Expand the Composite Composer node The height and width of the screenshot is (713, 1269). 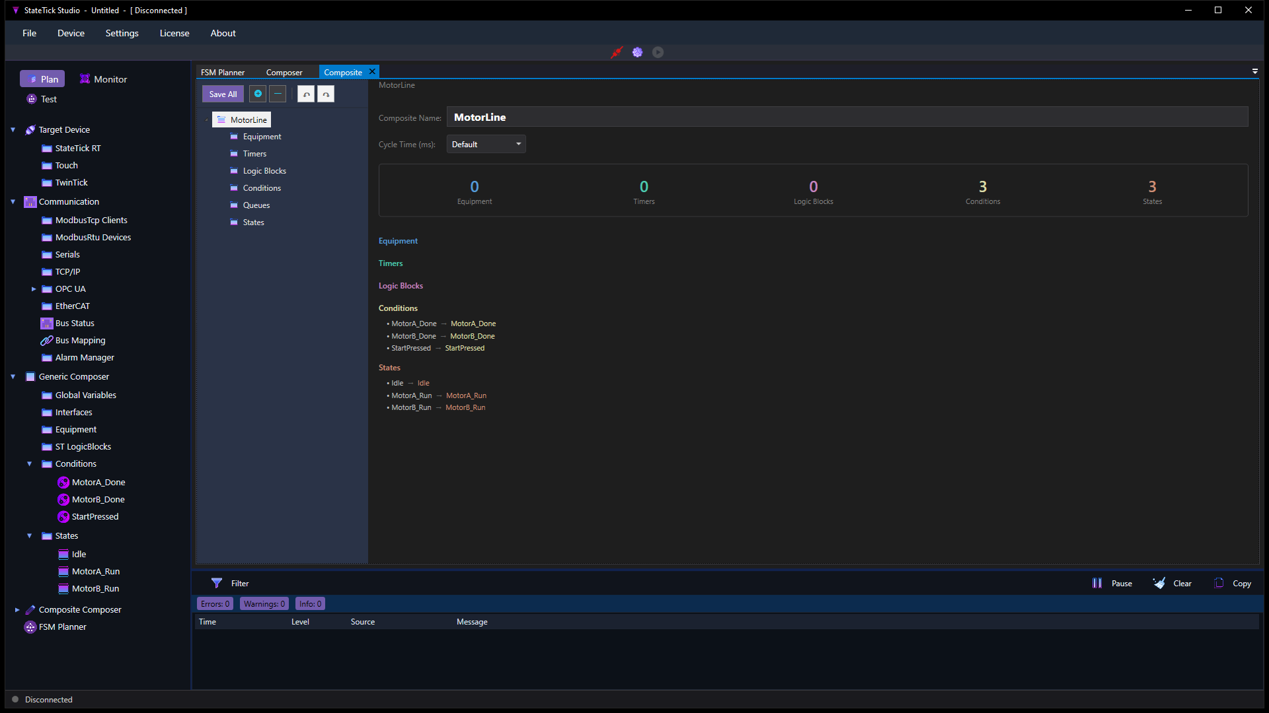coord(17,610)
